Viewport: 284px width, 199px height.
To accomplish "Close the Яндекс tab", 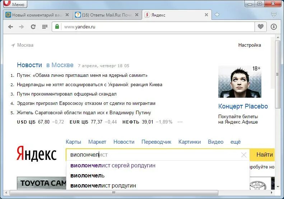I will pyautogui.click(x=206, y=15).
